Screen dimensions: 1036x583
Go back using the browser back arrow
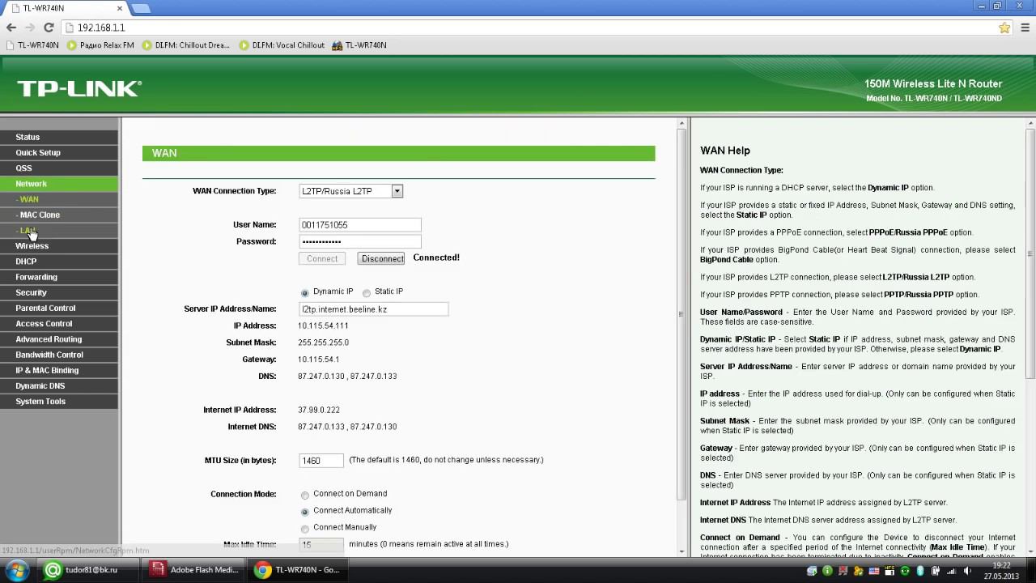11,28
